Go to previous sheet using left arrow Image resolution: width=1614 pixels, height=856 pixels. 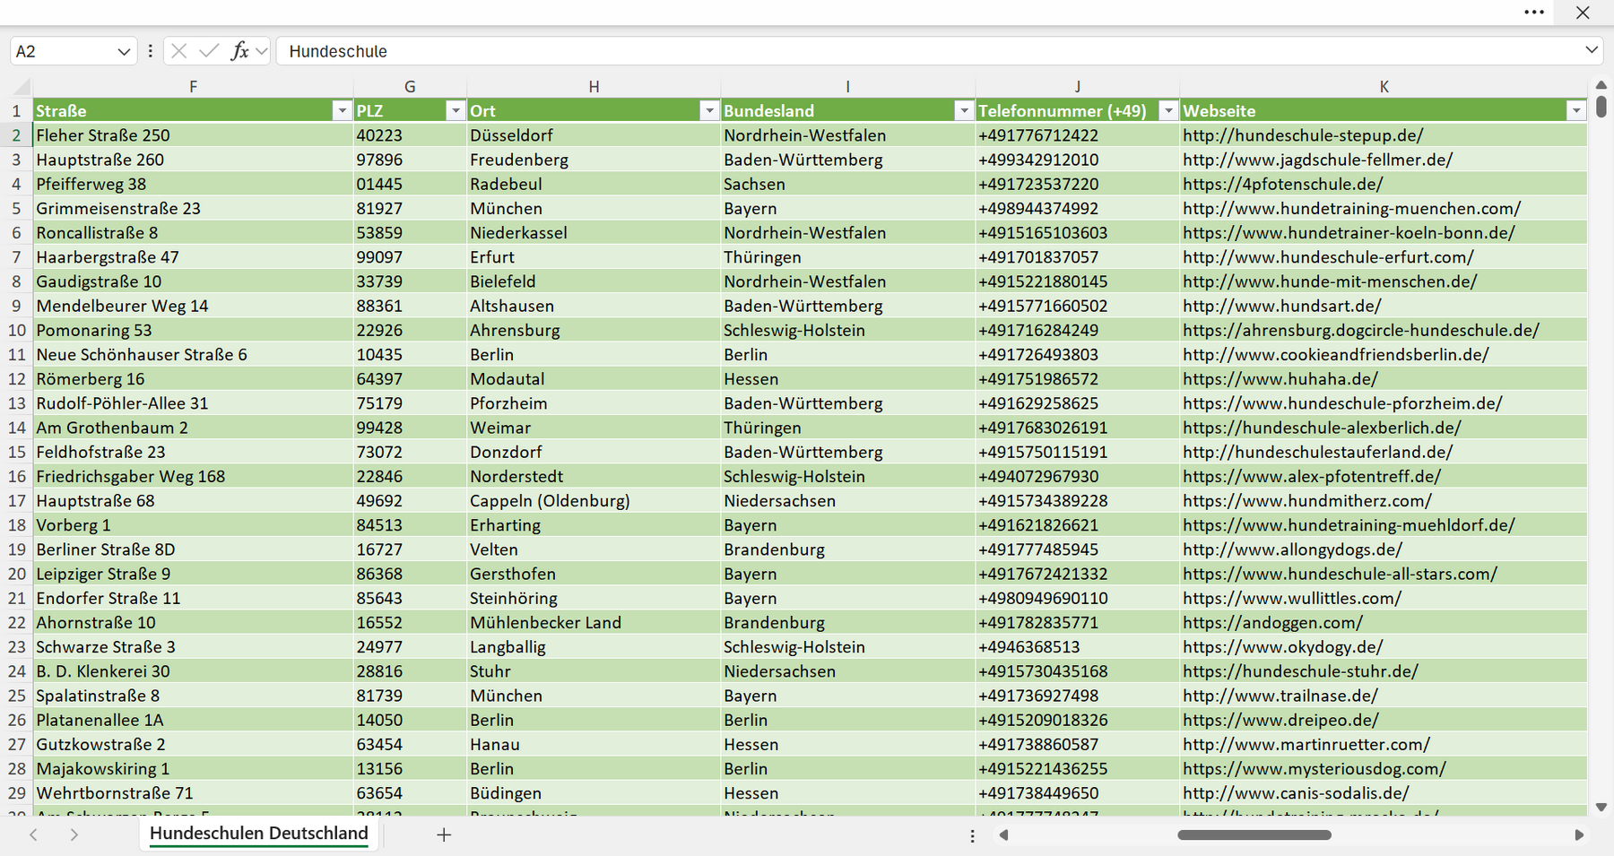click(33, 834)
